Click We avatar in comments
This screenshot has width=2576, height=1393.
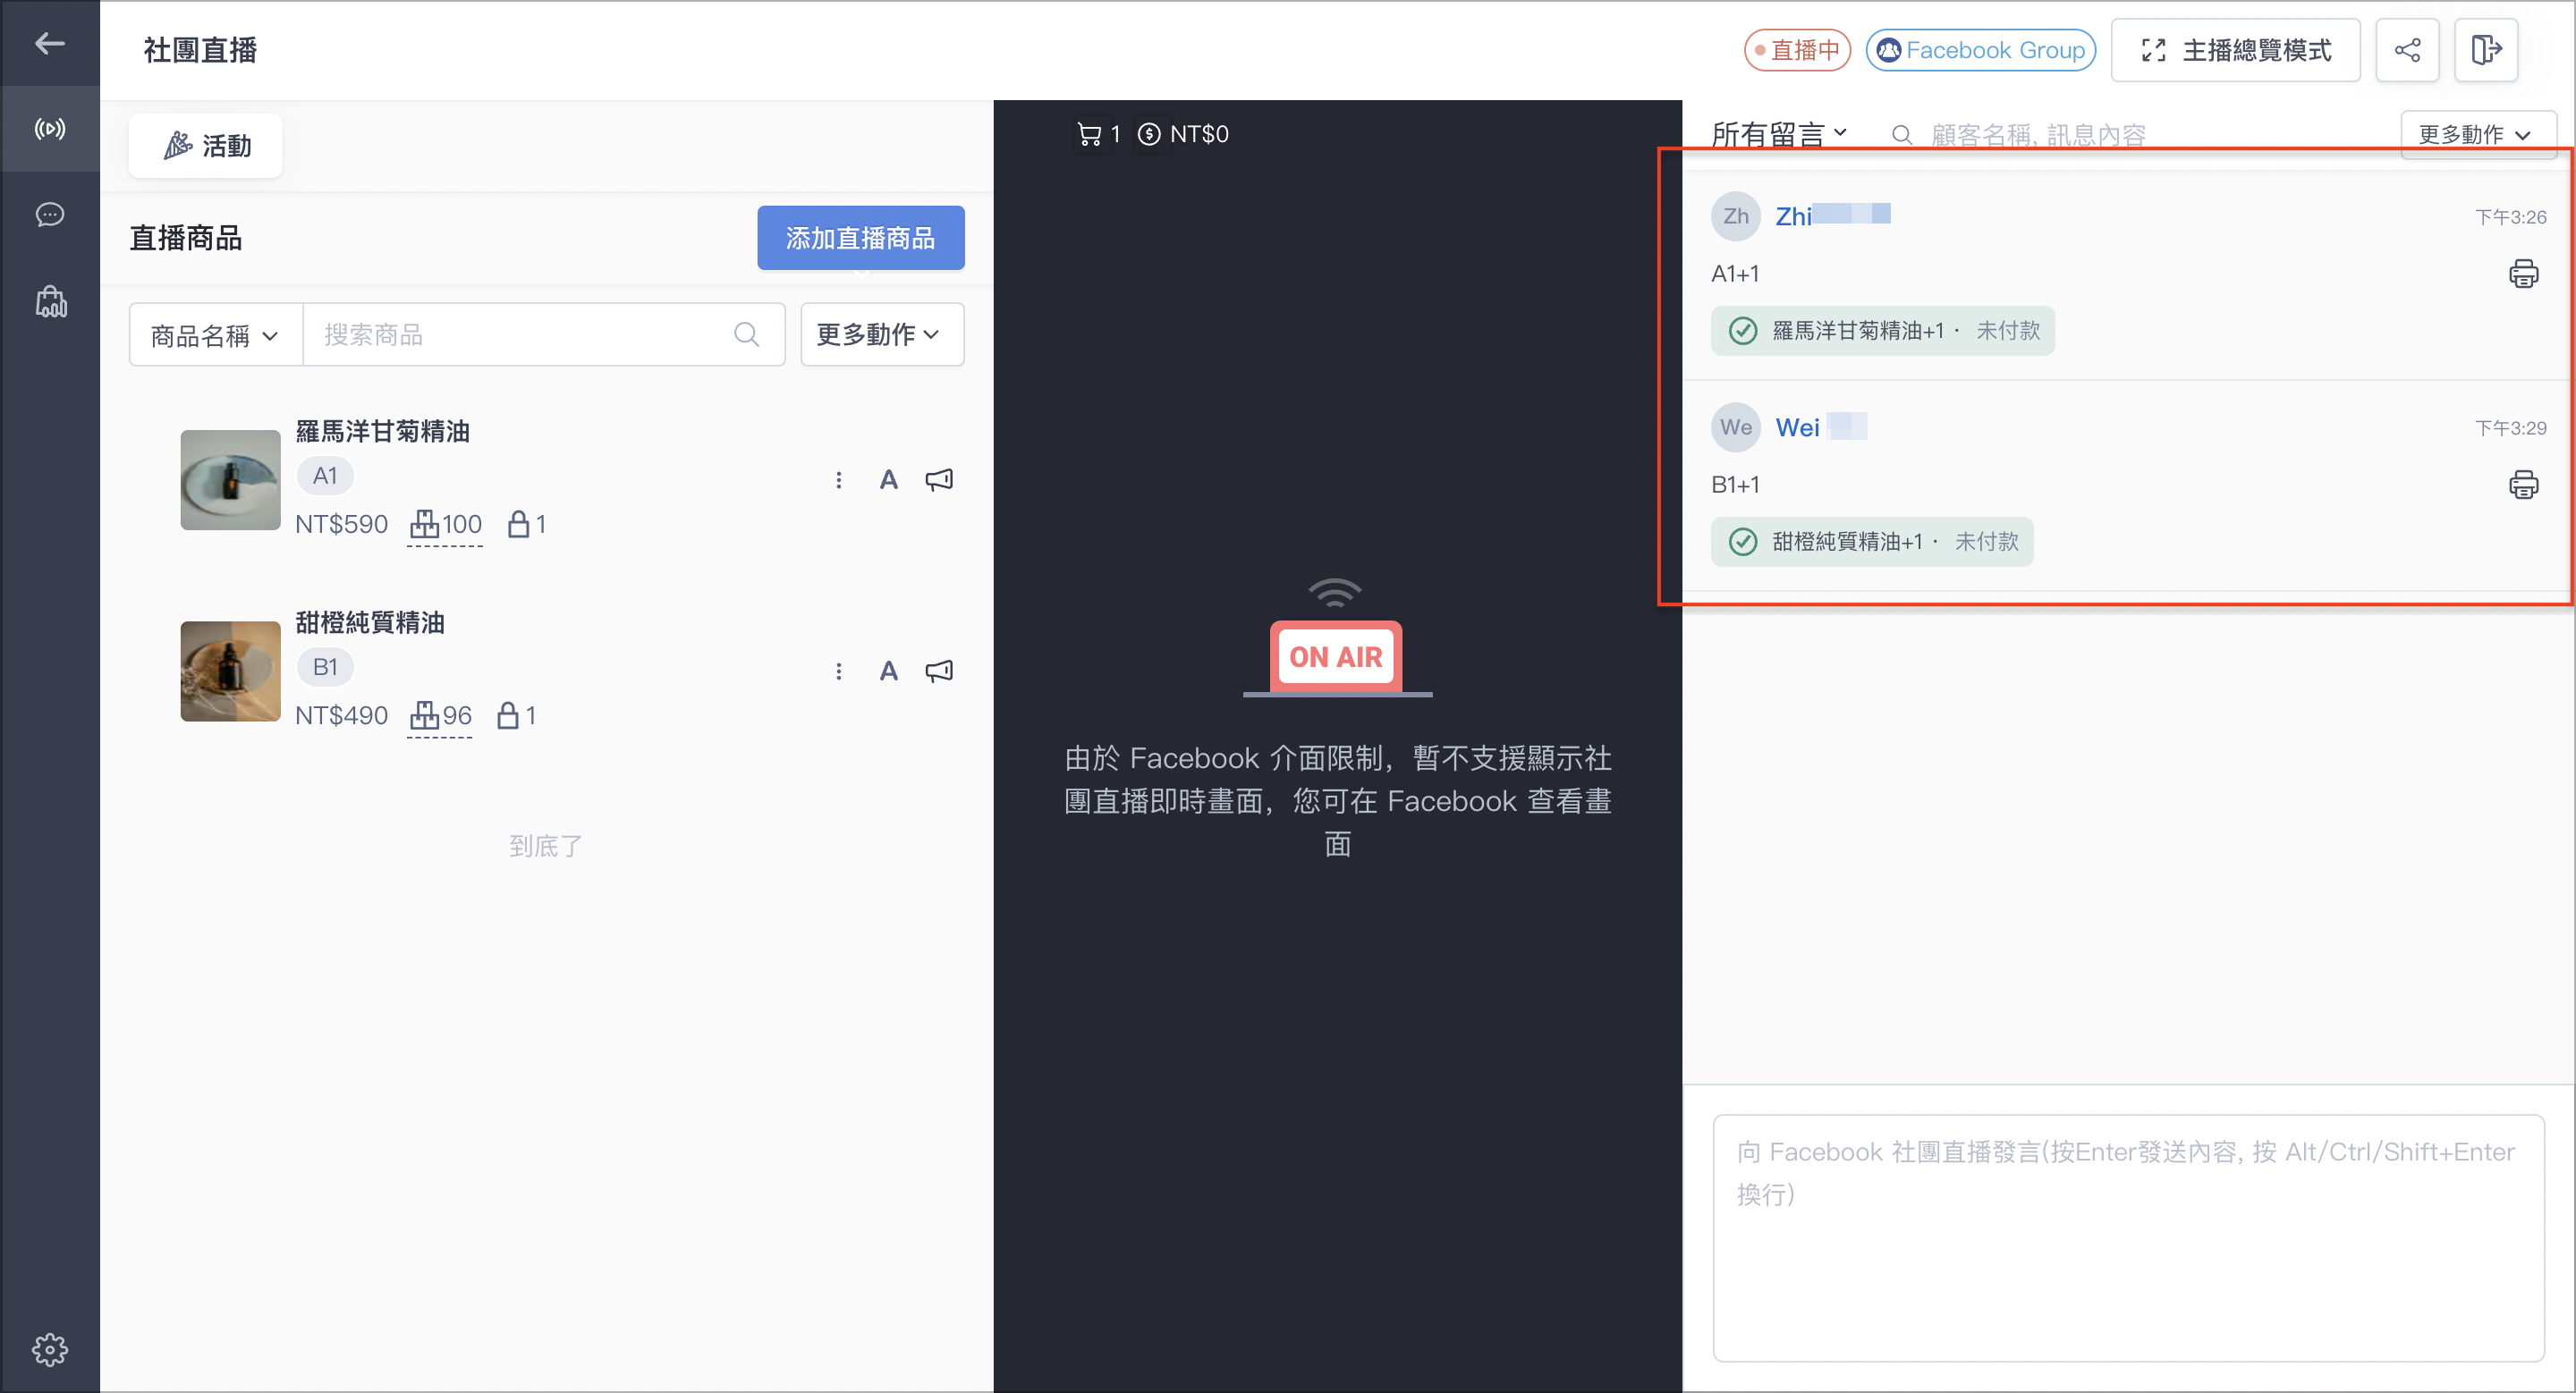(1736, 427)
